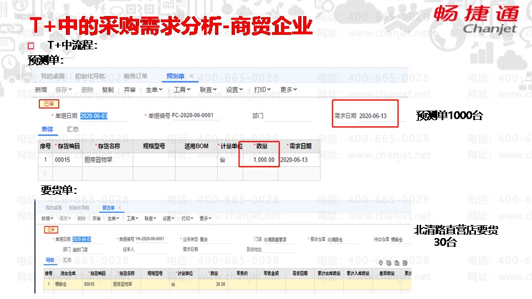Select the 要货单 tab
532x299 pixels.
coord(108,208)
